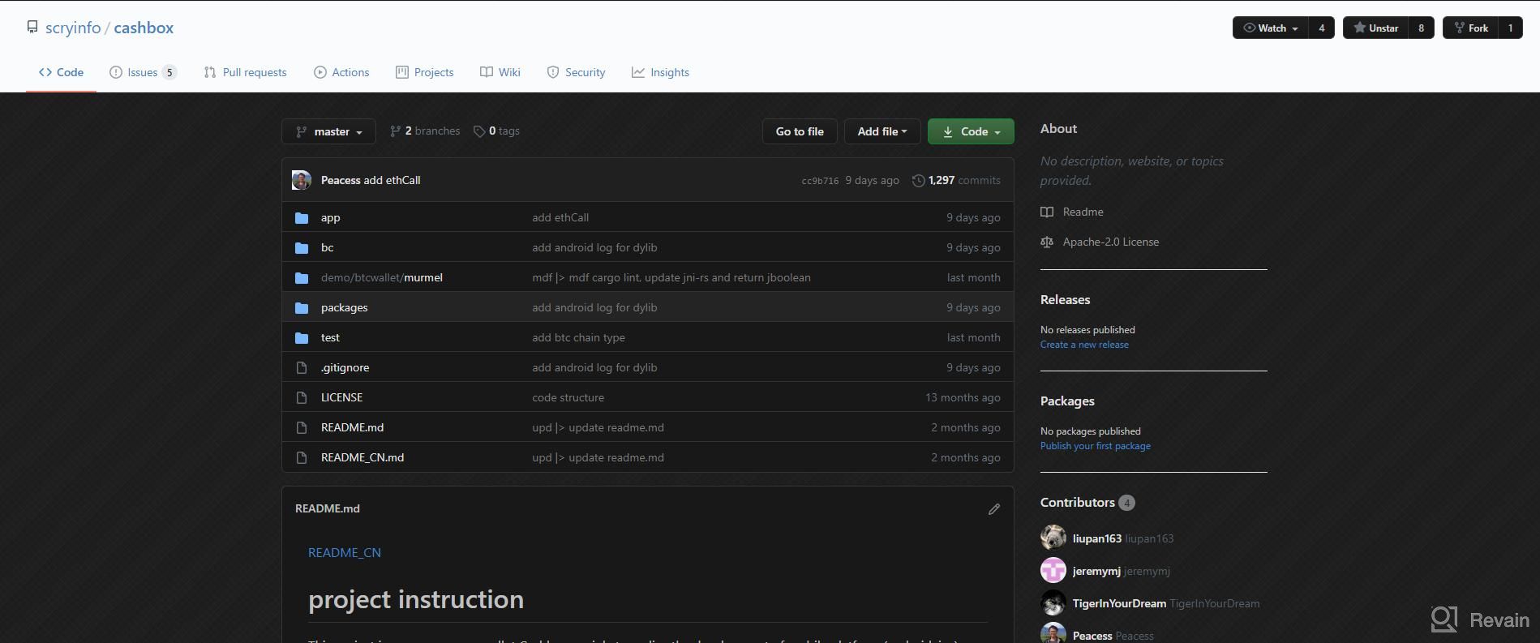
Task: Open the Security tab
Action: (x=576, y=72)
